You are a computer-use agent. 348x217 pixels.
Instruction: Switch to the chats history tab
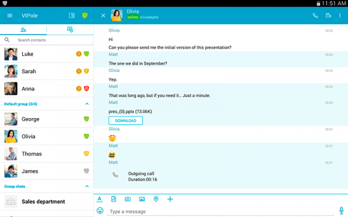pyautogui.click(x=70, y=30)
